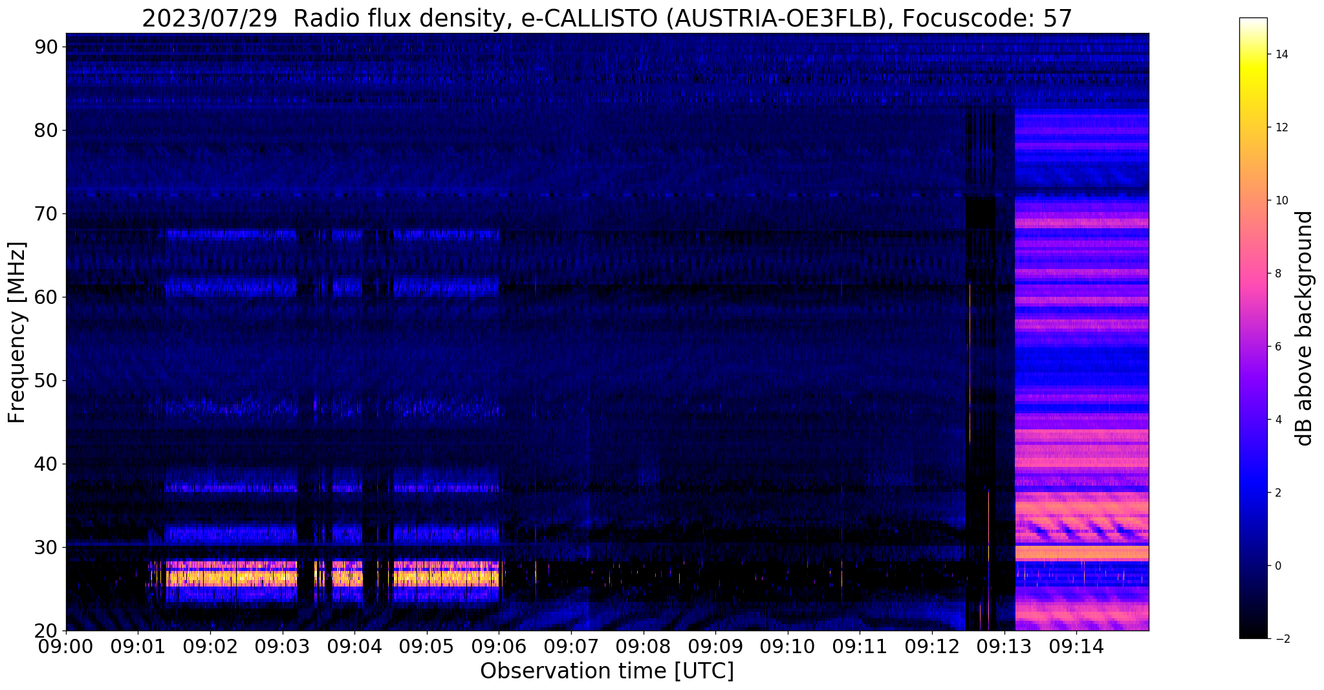Click the bright yellow burst near 27 MHz at 09:02
Screen dimensions: 1324x690
click(x=232, y=574)
